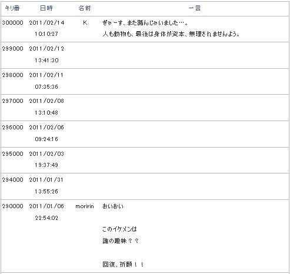Image resolution: width=290 pixels, height=274 pixels.
Task: Select the 299000 number cell
Action: pos(12,49)
